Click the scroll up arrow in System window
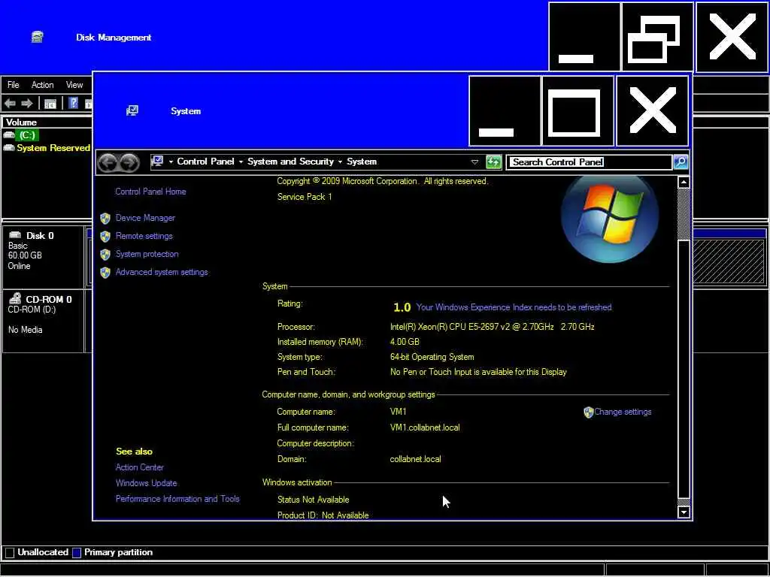770x577 pixels. tap(684, 183)
